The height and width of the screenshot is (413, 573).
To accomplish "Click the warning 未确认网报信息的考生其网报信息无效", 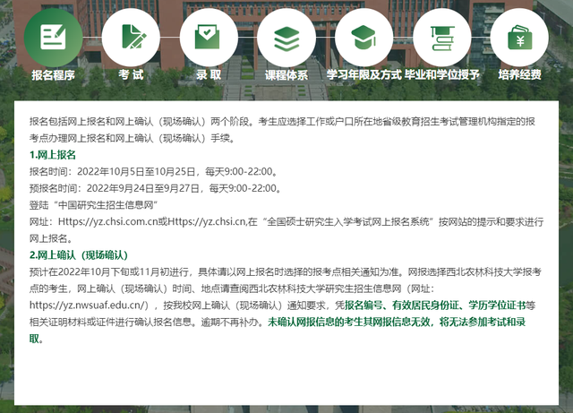I will tap(348, 322).
